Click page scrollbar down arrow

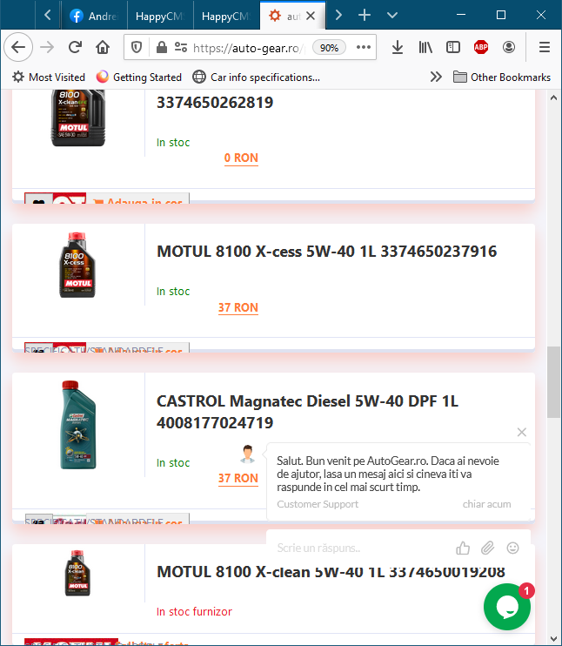[553, 638]
